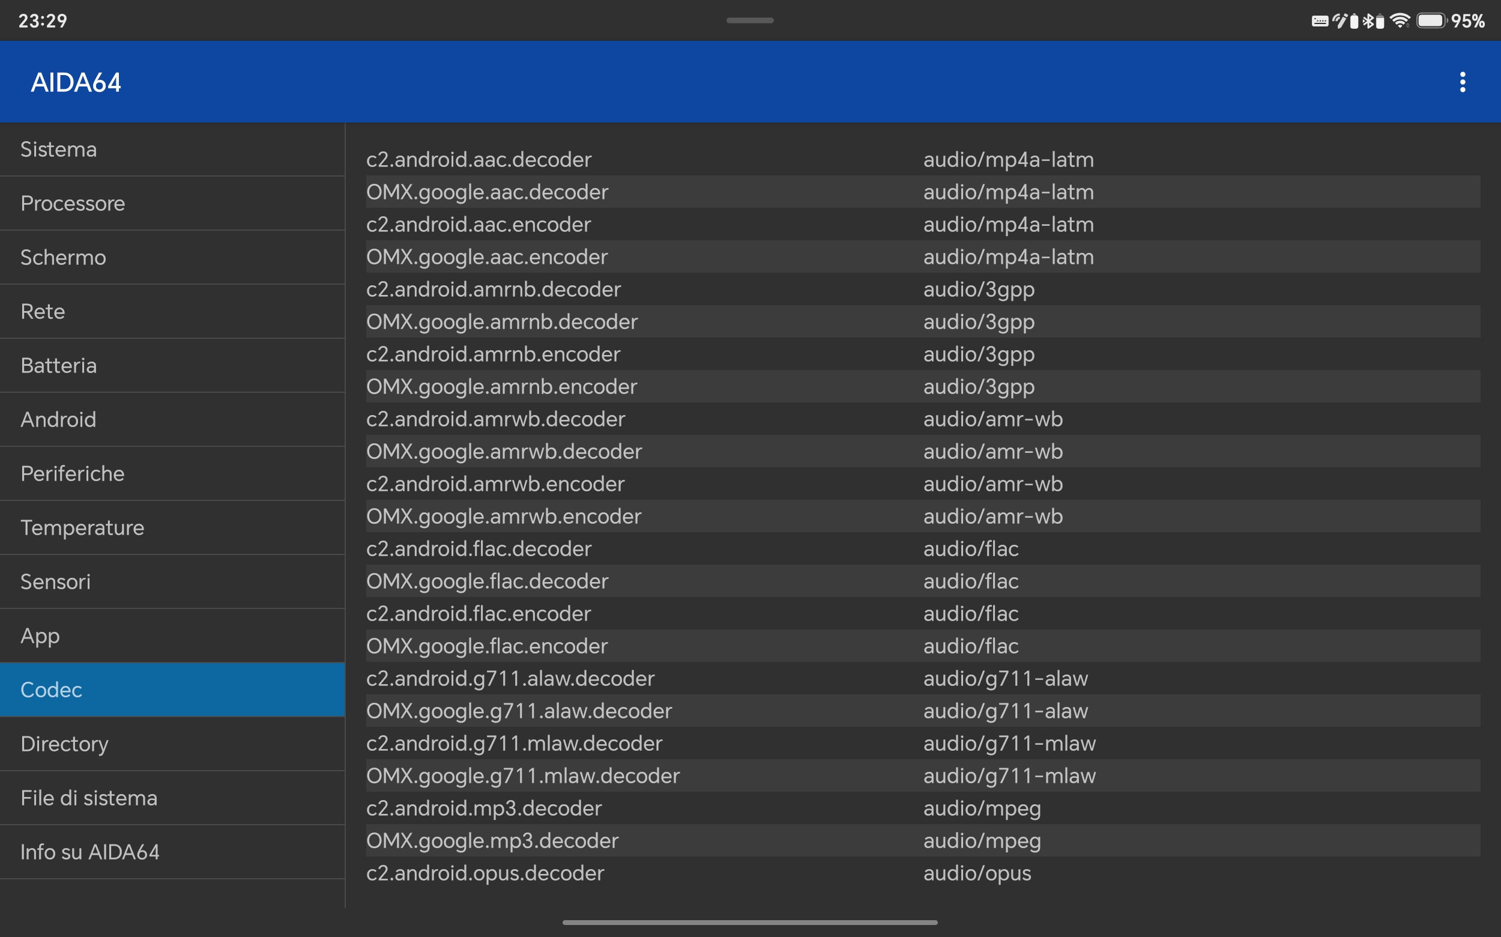Select the OMX.google.mp3.decoder row
This screenshot has height=937, width=1501.
pyautogui.click(x=923, y=840)
